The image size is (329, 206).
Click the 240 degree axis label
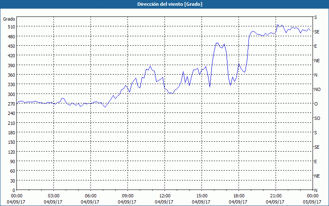12,114
